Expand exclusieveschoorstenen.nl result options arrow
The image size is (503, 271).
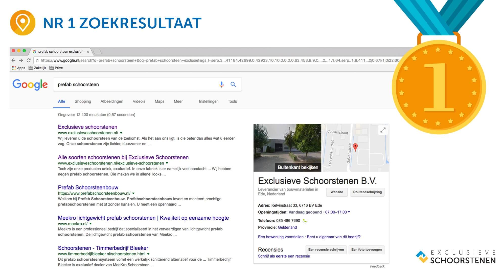click(121, 133)
